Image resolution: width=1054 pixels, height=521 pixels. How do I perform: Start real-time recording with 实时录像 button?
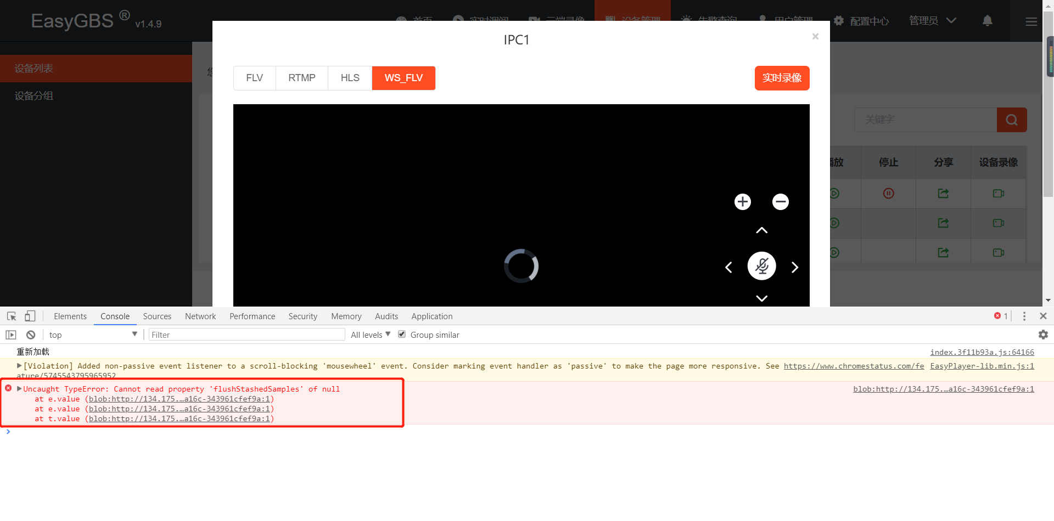[782, 78]
